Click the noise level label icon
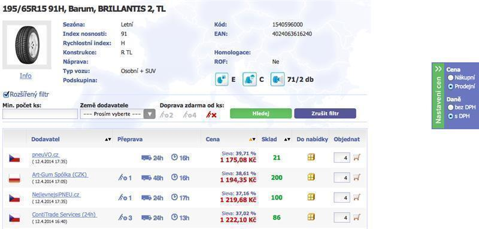Image resolution: width=479 pixels, height=229 pixels. click(x=277, y=80)
